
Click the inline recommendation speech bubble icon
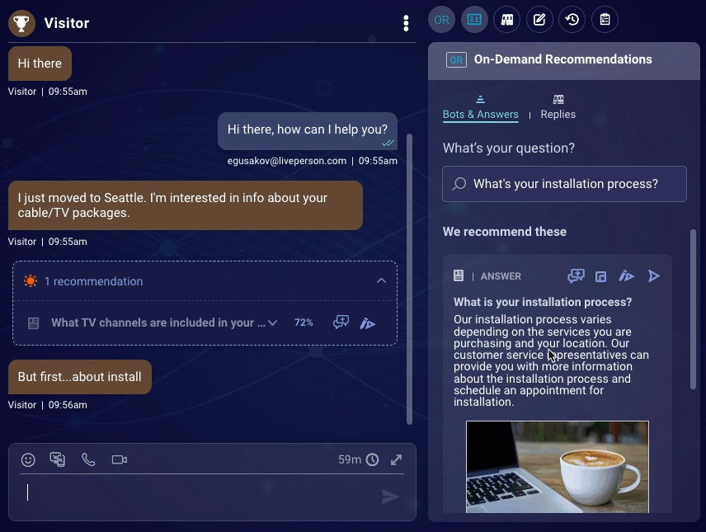[341, 322]
